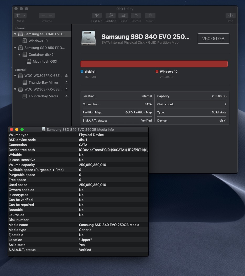Close the Media Info window
The width and height of the screenshot is (245, 276).
12,129
